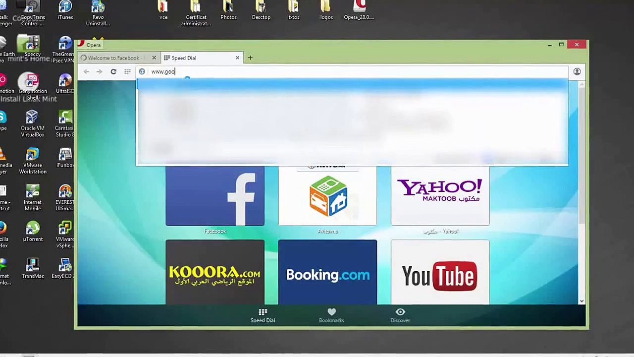The height and width of the screenshot is (357, 634).
Task: Open Bookmarks in the bottom bar
Action: click(x=331, y=315)
